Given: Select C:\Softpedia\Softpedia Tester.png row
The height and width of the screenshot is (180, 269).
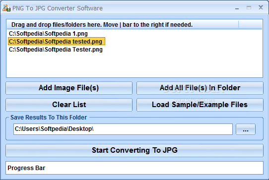Looking at the screenshot, I should click(56, 50).
